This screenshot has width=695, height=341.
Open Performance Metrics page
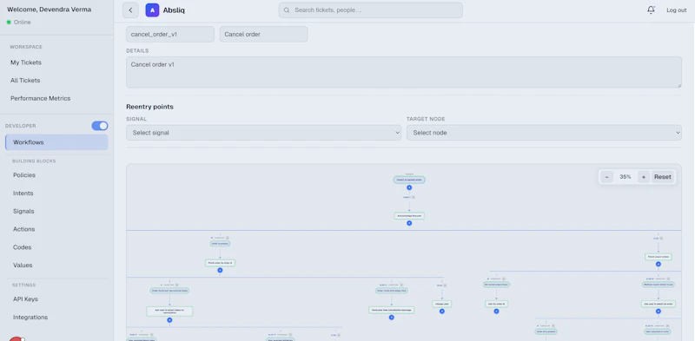pyautogui.click(x=40, y=98)
